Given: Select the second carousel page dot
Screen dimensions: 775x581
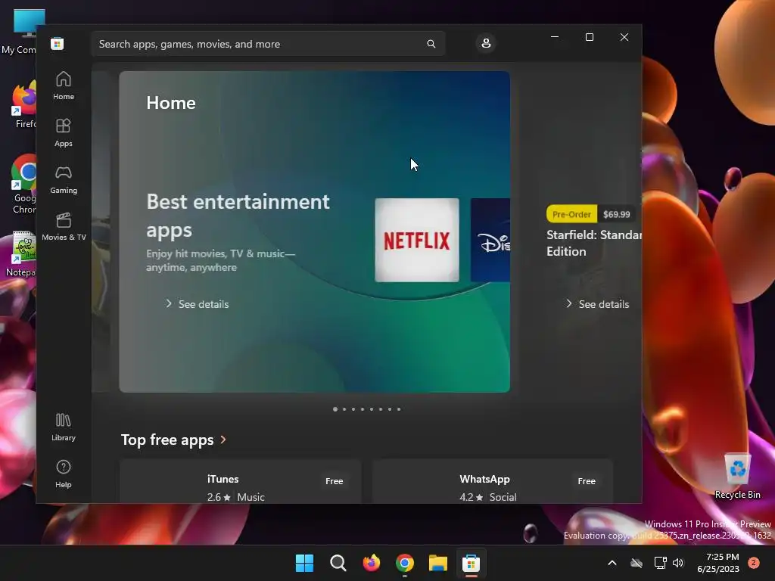Looking at the screenshot, I should coord(344,409).
